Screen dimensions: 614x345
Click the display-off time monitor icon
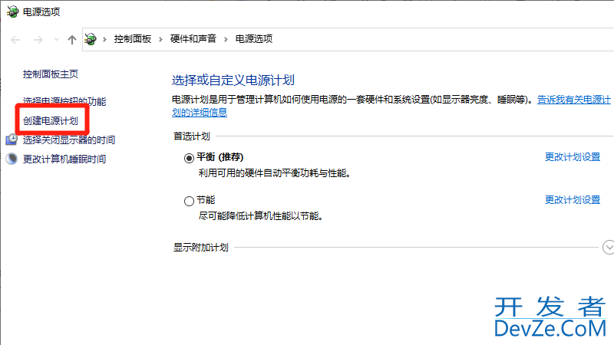coord(12,140)
